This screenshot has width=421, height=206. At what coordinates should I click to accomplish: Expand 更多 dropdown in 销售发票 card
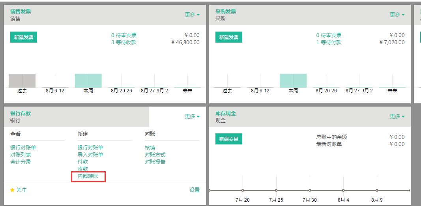[x=192, y=15]
